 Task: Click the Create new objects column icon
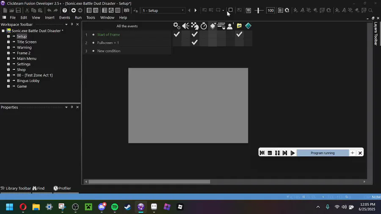213,26
